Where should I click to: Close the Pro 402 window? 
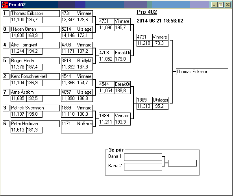pos(227,5)
